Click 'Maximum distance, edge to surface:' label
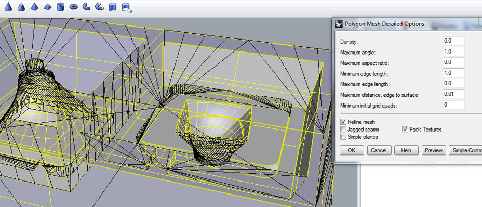The width and height of the screenshot is (482, 207). (380, 95)
